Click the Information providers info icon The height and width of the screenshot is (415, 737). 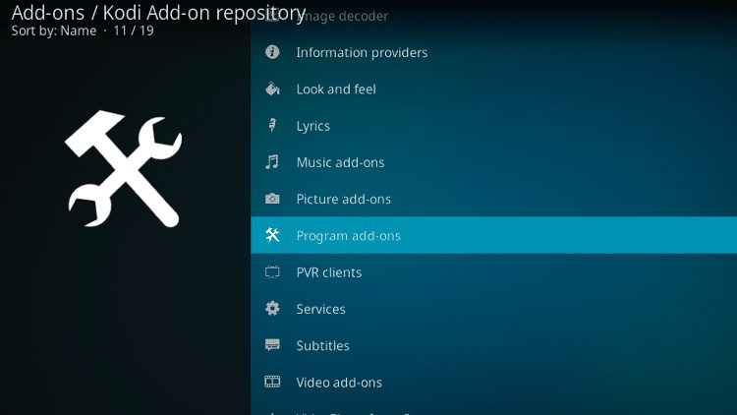click(x=273, y=52)
